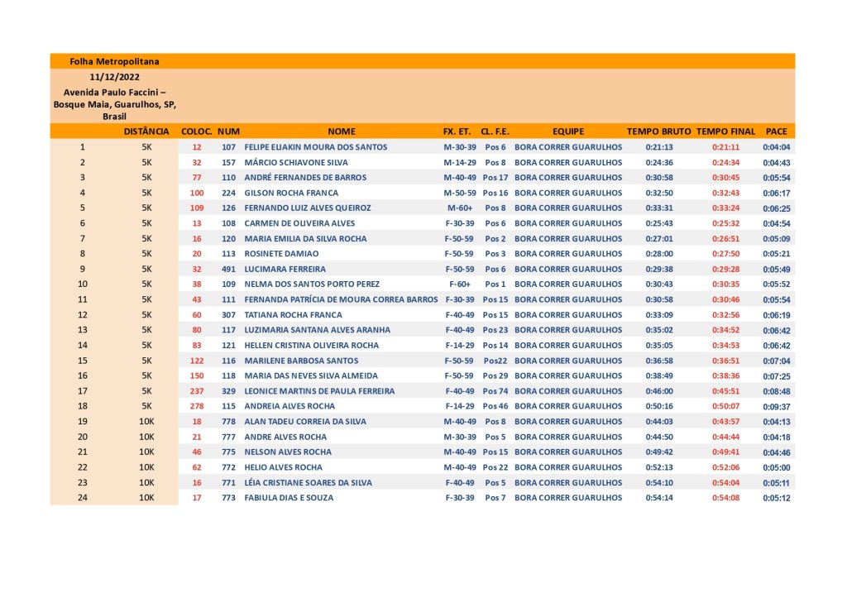The image size is (847, 598).
Task: Click the name ROSINETE DAMIAO
Action: [x=281, y=254]
